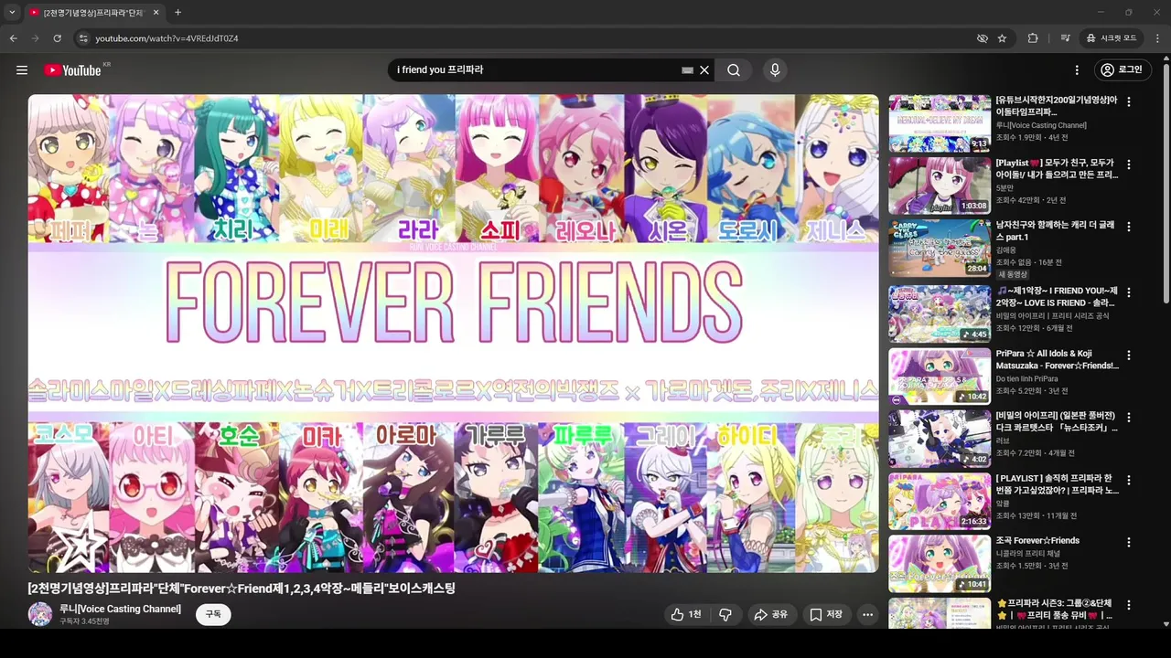The image size is (1171, 658).
Task: Open the 4:45 I FRIEND YOU thumbnail
Action: pyautogui.click(x=940, y=313)
